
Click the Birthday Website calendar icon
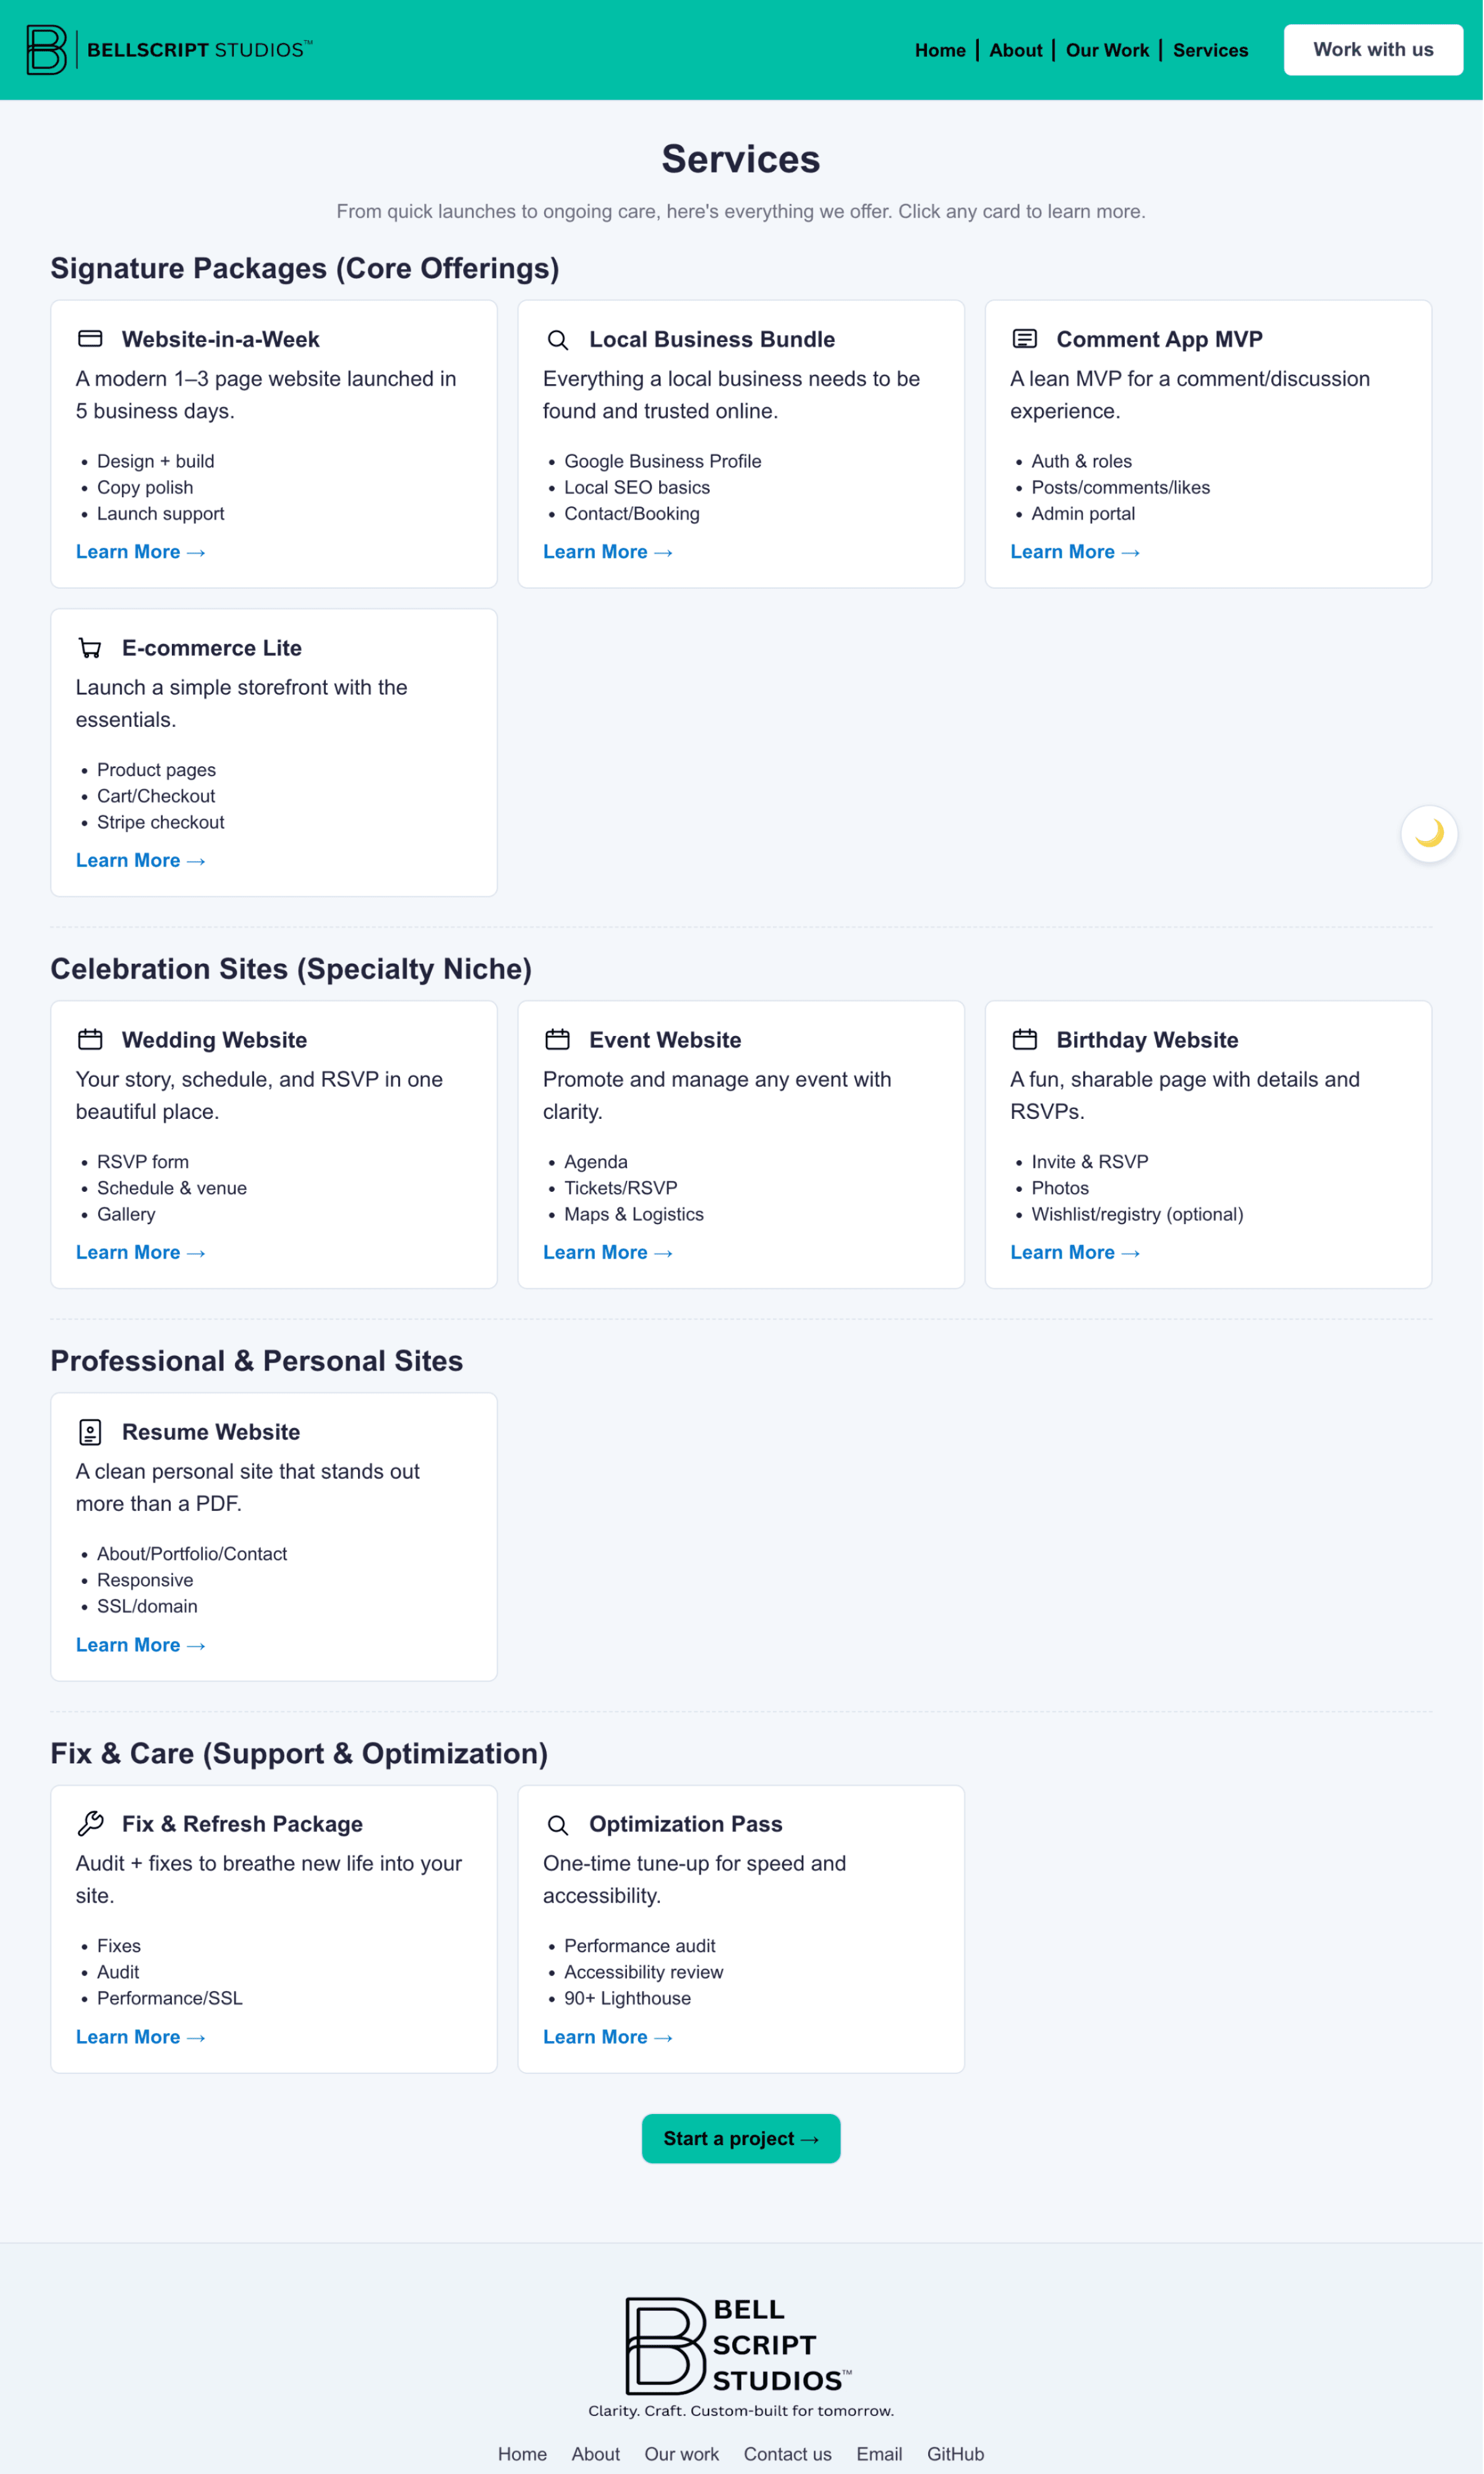coord(1025,1040)
